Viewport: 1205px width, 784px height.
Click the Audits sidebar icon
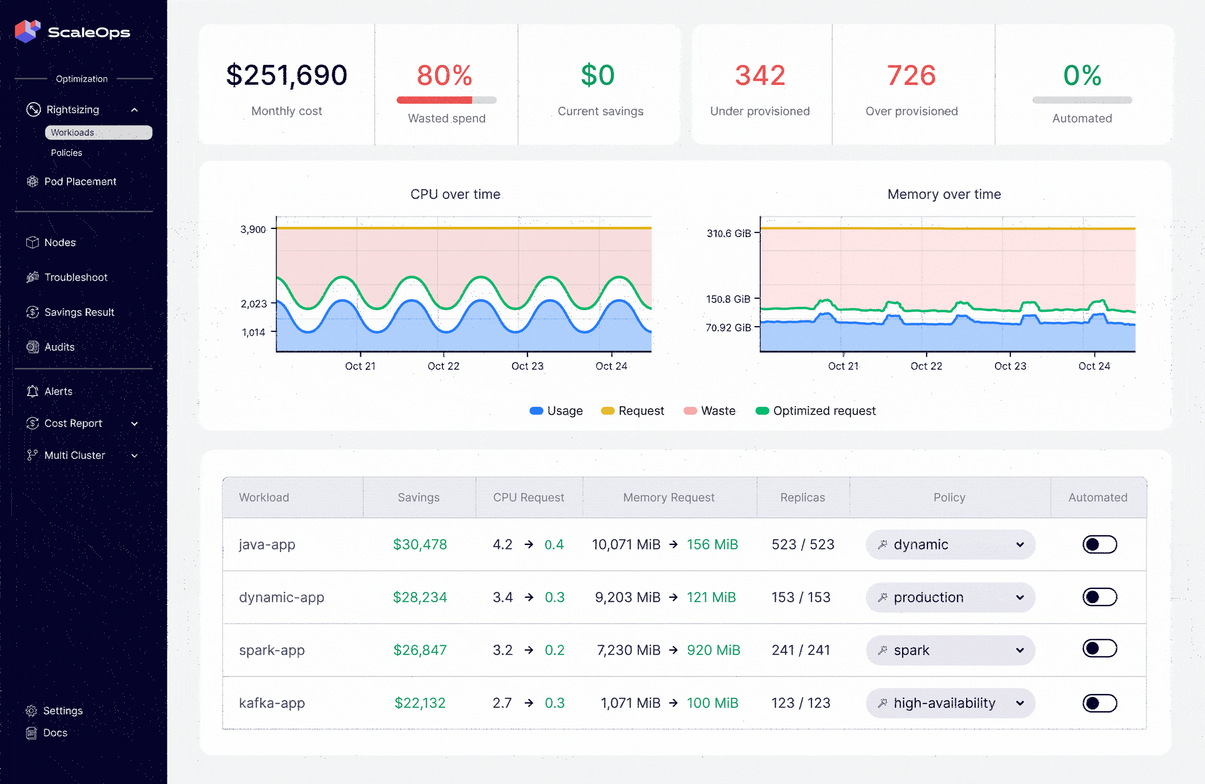32,347
